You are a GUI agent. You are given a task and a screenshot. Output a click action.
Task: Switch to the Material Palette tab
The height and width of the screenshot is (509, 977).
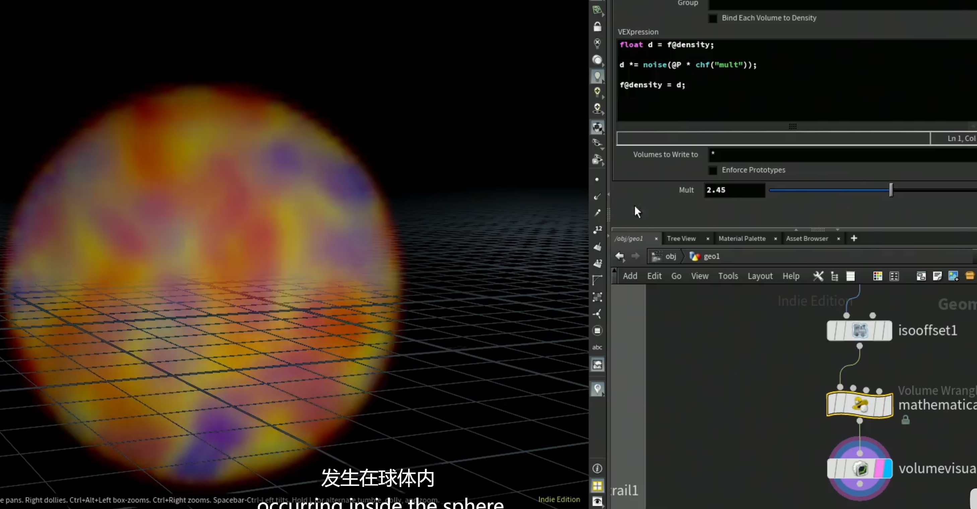[x=742, y=238]
